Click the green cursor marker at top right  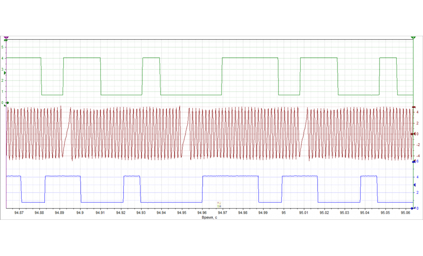click(x=413, y=38)
